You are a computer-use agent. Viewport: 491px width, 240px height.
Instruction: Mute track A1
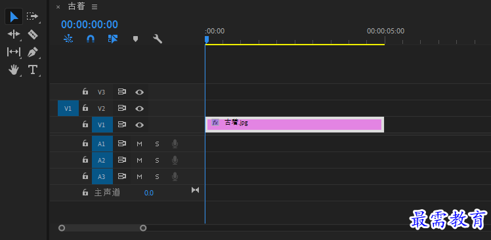pos(139,144)
